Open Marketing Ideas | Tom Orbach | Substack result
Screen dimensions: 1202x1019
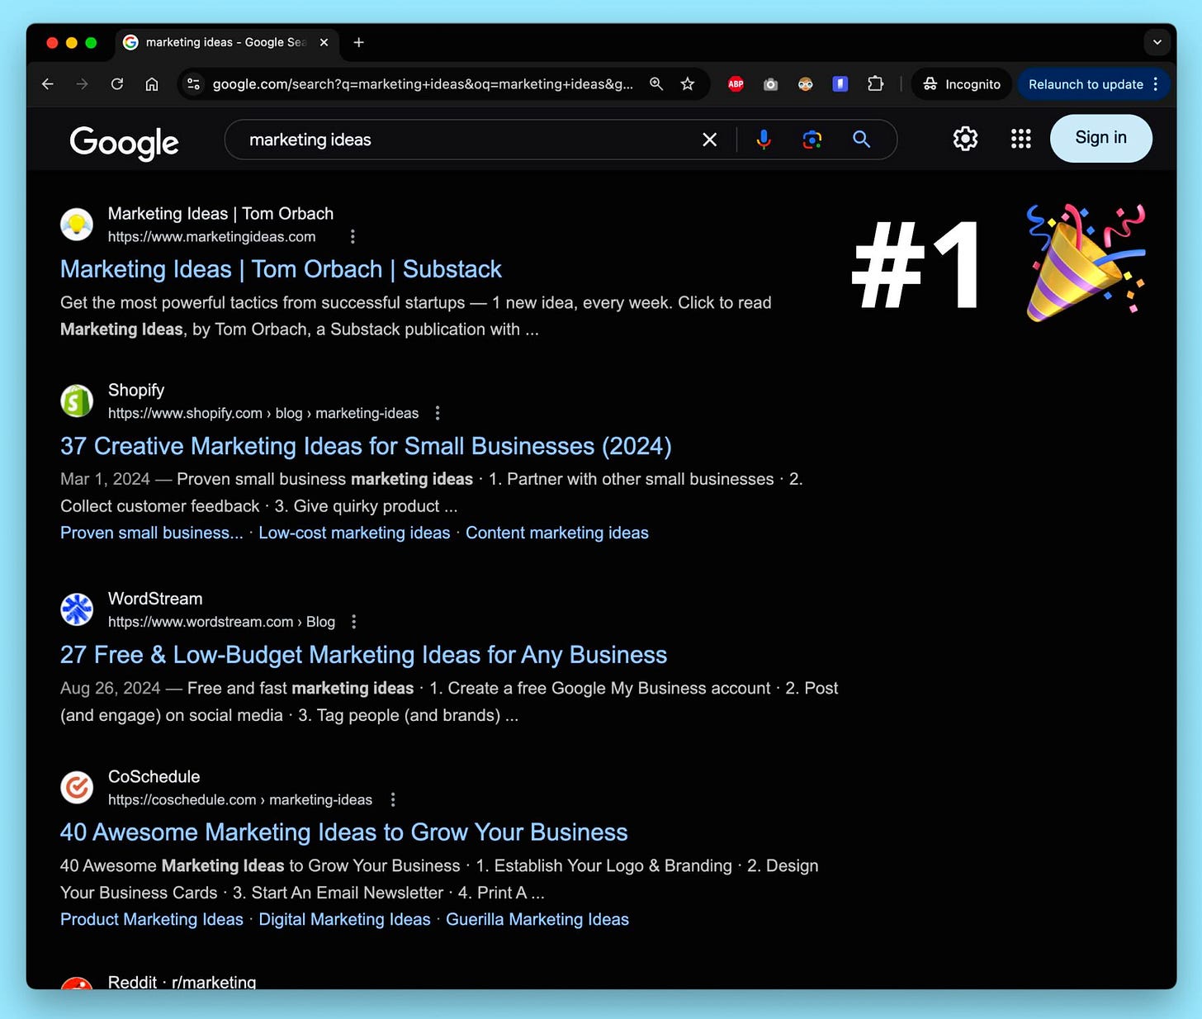281,269
